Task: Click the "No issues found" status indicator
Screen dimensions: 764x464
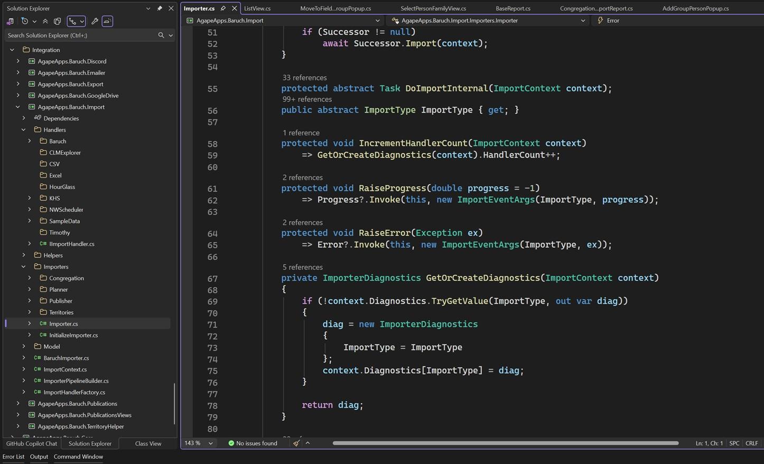Action: pos(256,443)
